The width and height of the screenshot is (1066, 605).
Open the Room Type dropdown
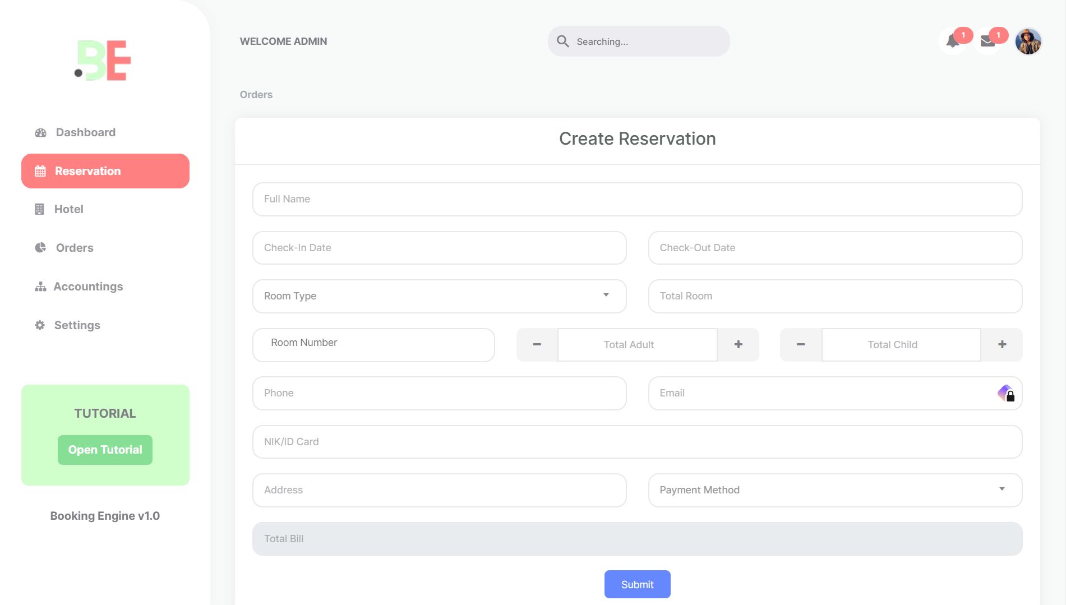click(x=606, y=295)
